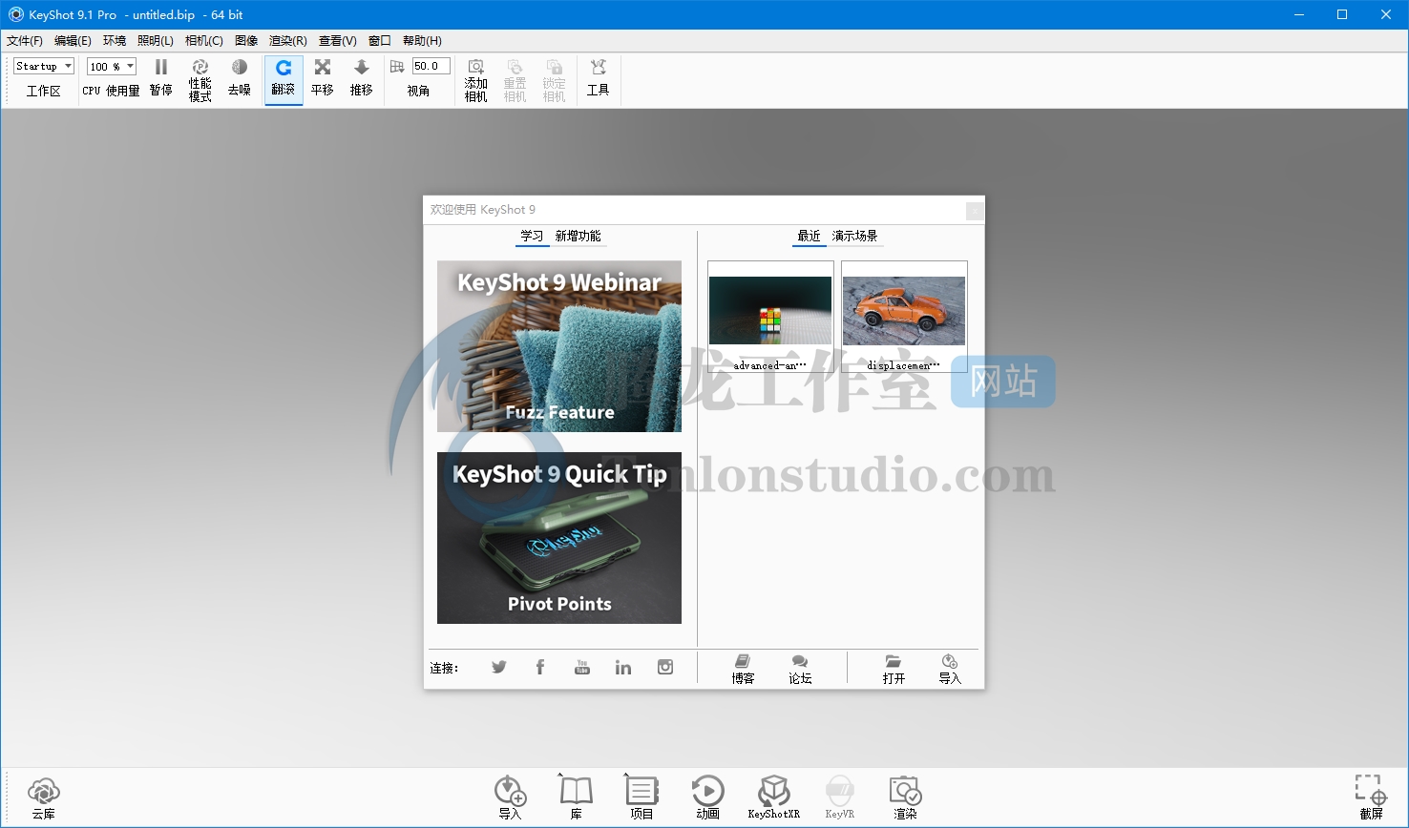Open the Help (帮助) menu
The width and height of the screenshot is (1409, 828).
point(422,41)
